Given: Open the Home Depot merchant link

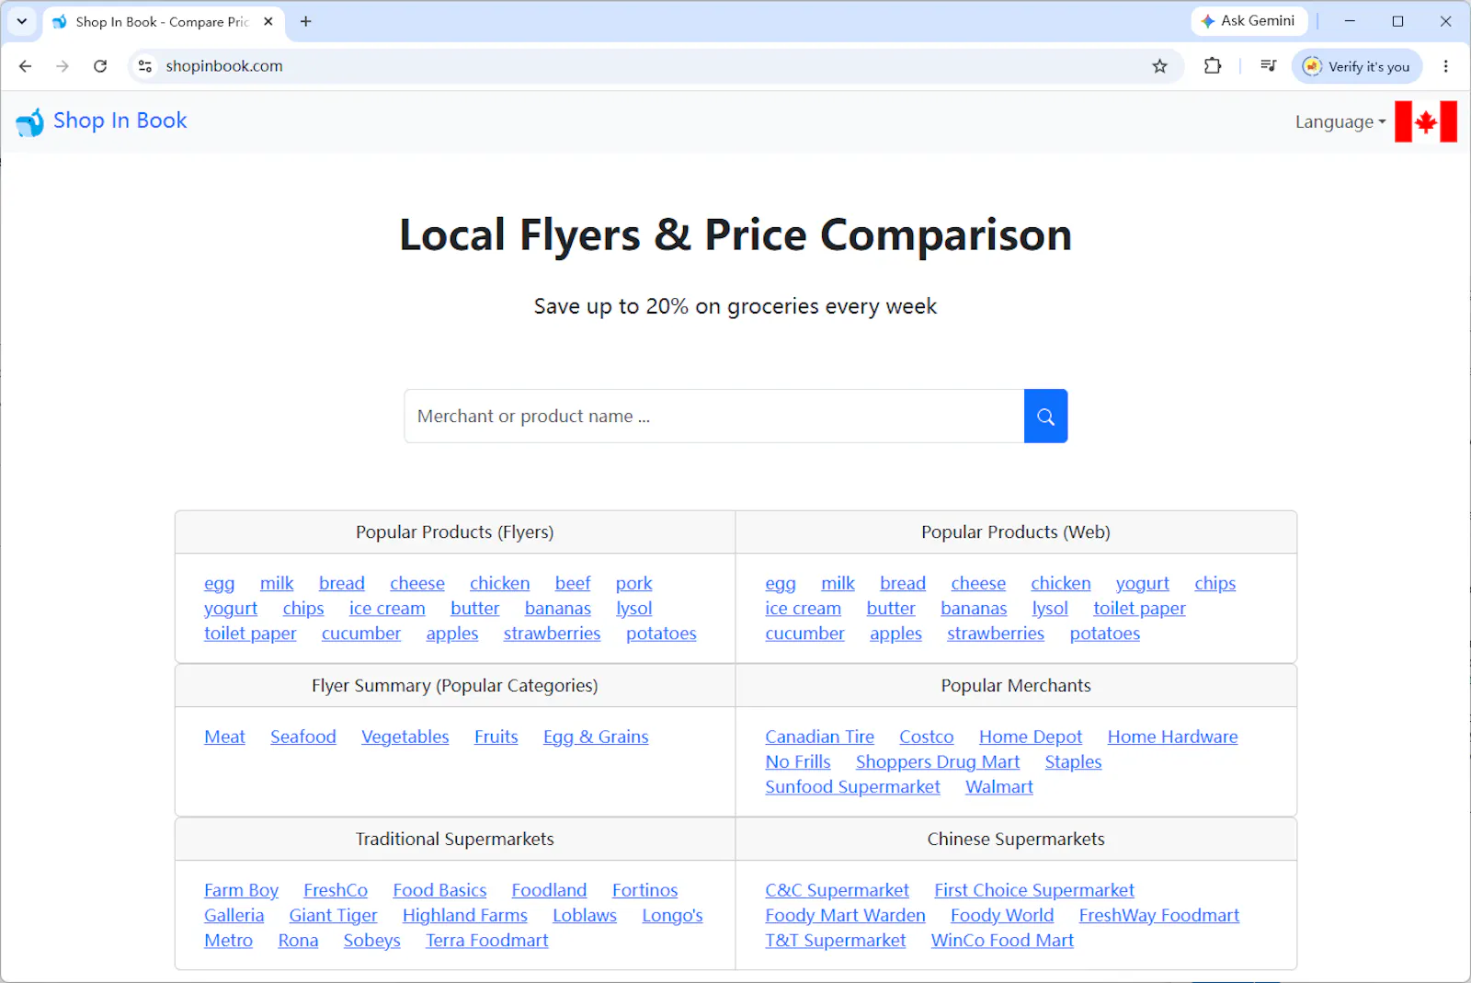Looking at the screenshot, I should [x=1031, y=737].
